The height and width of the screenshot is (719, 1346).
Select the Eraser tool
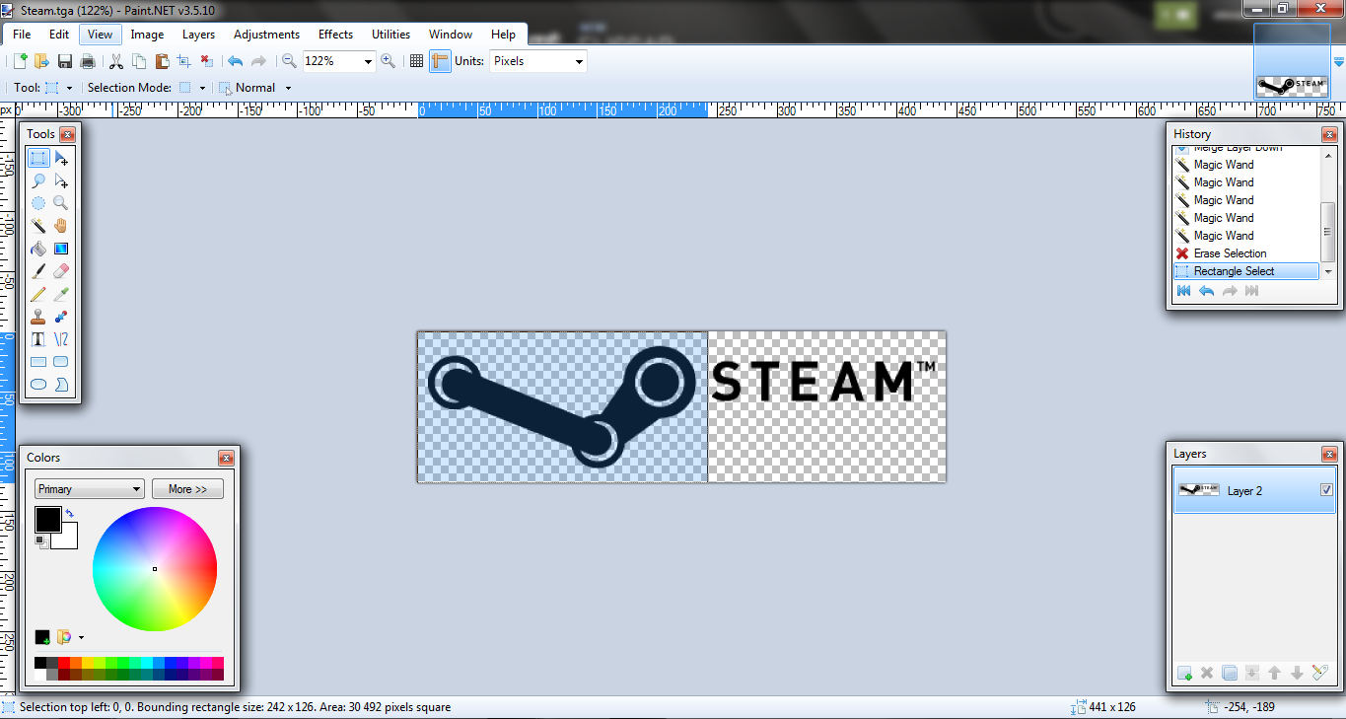[x=61, y=271]
